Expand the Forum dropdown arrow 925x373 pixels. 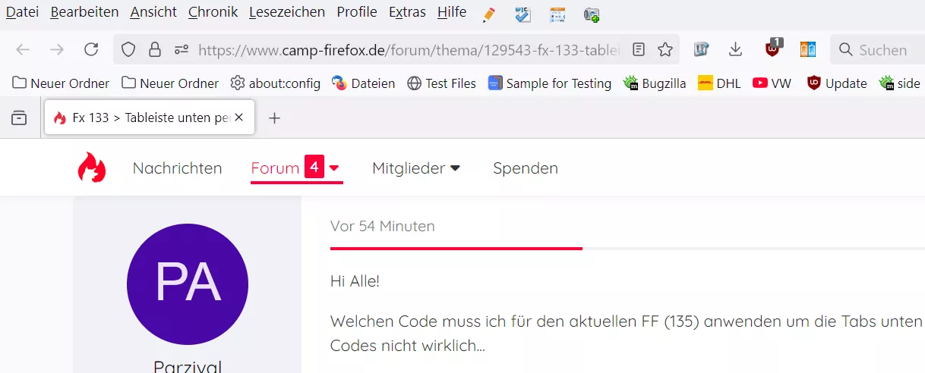pos(334,168)
